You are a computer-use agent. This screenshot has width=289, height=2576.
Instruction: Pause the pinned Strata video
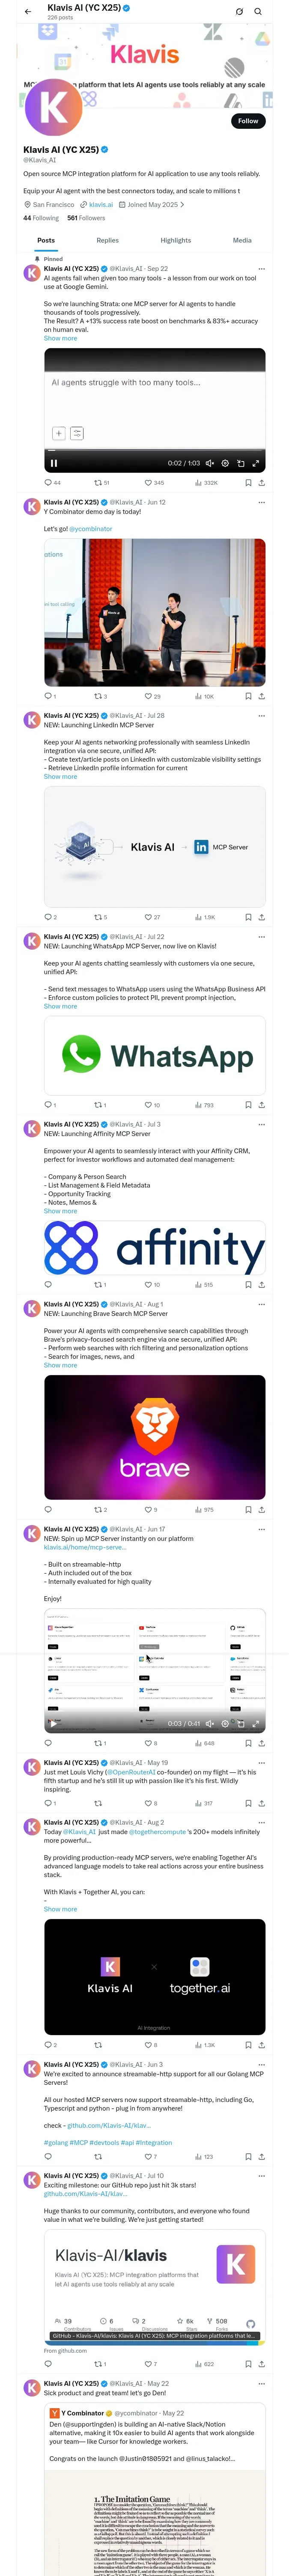[x=54, y=463]
